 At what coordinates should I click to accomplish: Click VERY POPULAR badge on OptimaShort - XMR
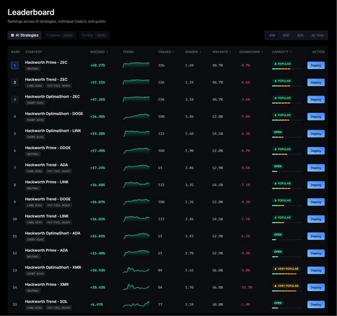[x=286, y=269]
